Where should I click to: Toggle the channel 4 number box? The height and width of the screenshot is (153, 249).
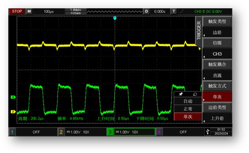point(159,132)
